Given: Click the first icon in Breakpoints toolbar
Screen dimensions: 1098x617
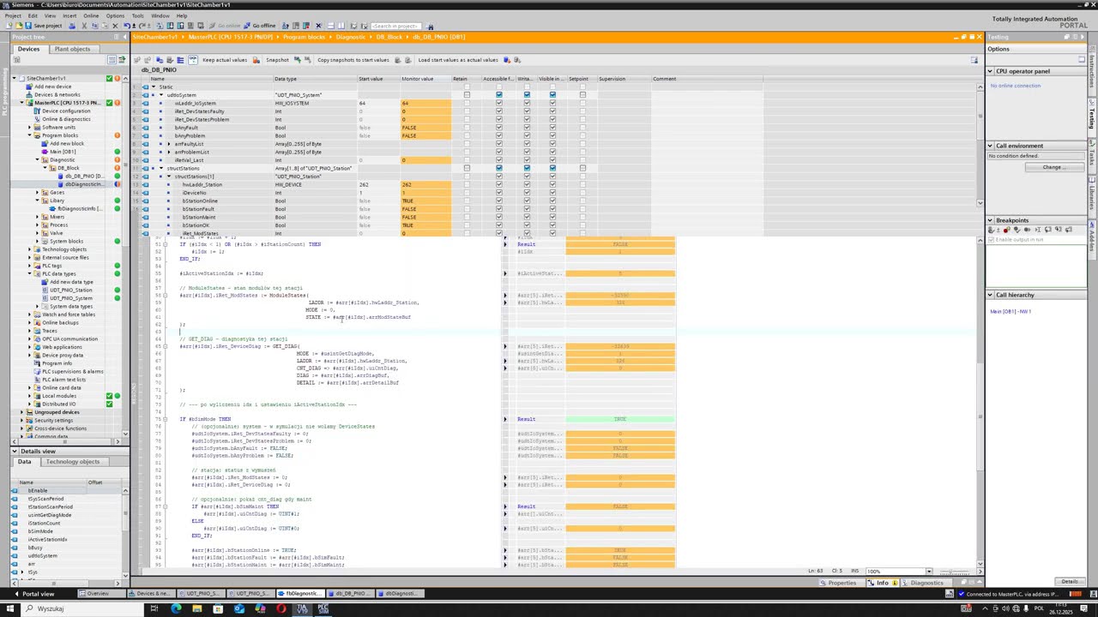Looking at the screenshot, I should coord(991,230).
